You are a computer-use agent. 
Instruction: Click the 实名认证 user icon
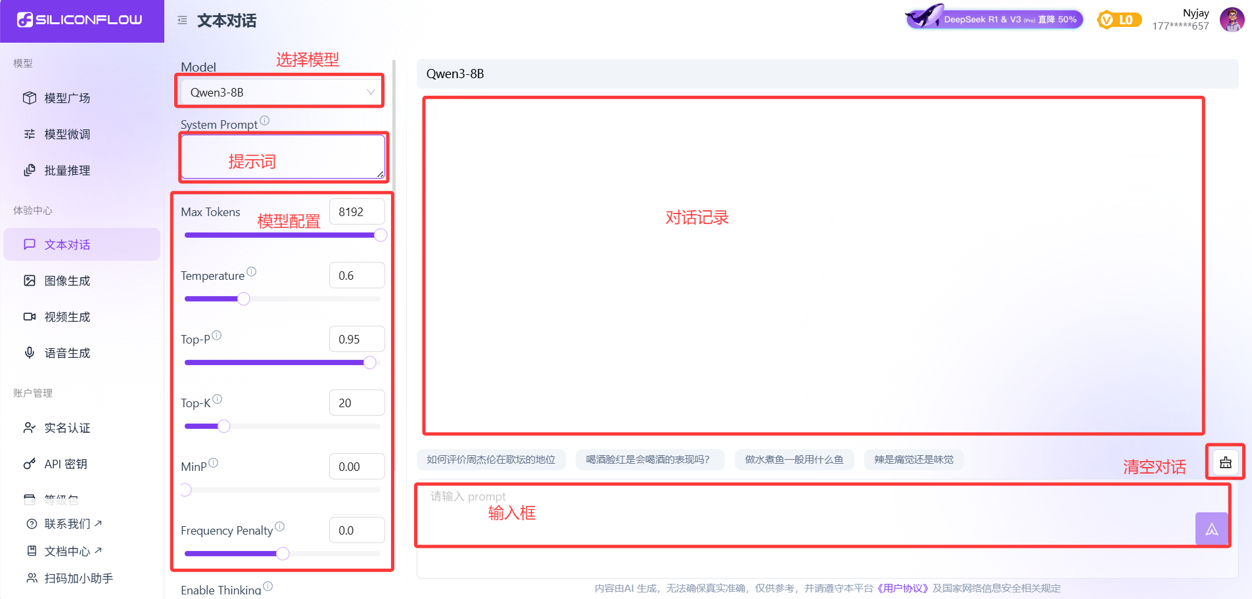pyautogui.click(x=30, y=428)
